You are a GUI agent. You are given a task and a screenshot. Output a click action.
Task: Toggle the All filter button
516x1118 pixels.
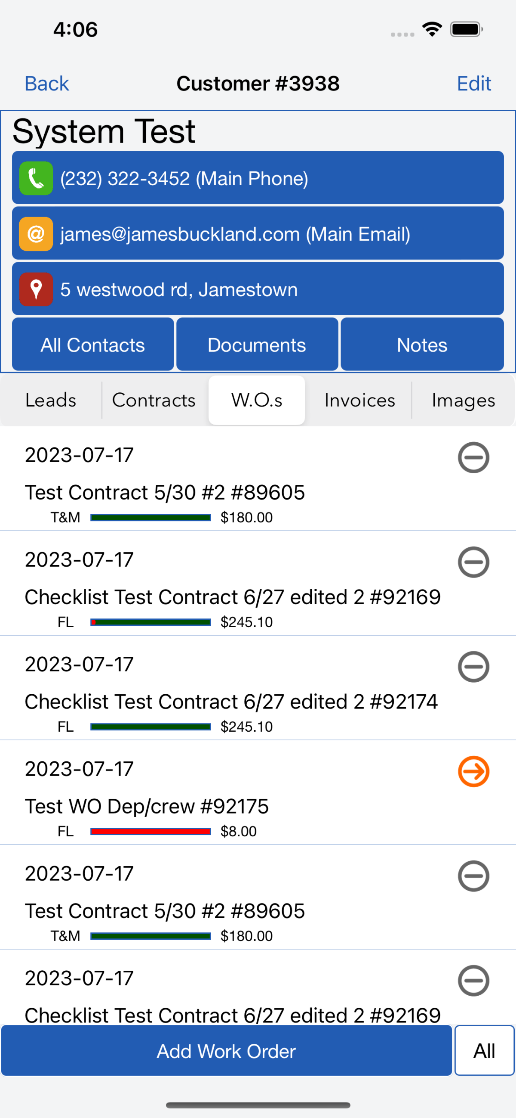click(x=484, y=1051)
